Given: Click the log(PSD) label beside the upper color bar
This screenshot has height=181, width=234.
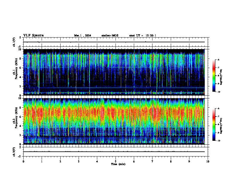Looking at the screenshot, I should click(x=221, y=77).
